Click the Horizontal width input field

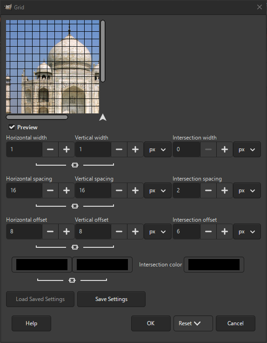pos(24,149)
